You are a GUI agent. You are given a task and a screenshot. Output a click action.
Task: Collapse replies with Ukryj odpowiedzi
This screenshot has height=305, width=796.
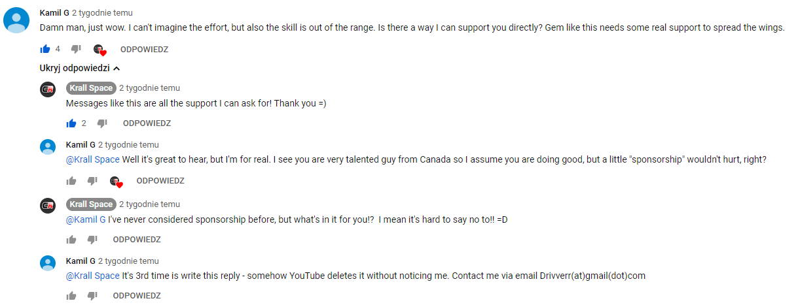[80, 68]
